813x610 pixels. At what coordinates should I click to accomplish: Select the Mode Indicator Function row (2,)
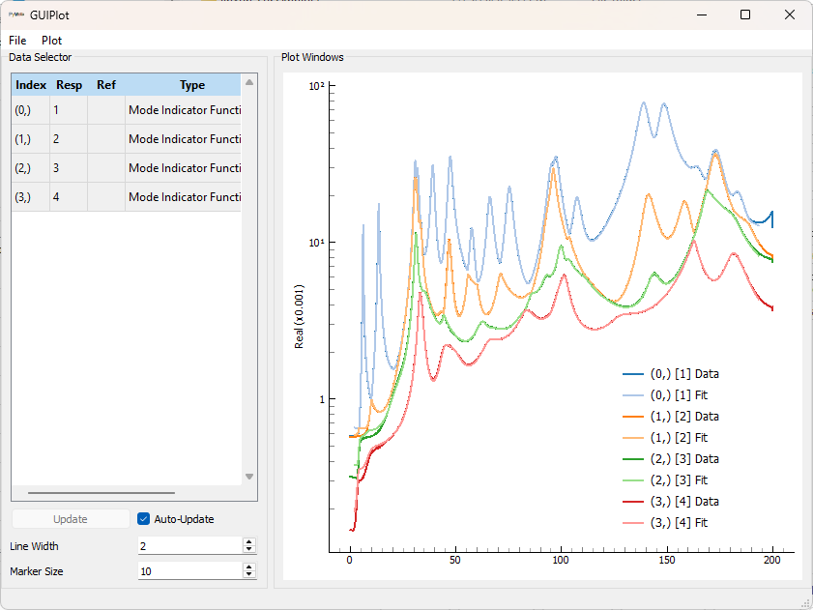(184, 168)
